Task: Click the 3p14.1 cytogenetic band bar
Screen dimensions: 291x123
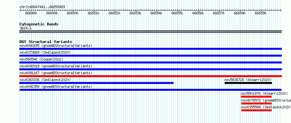Action: click(150, 32)
